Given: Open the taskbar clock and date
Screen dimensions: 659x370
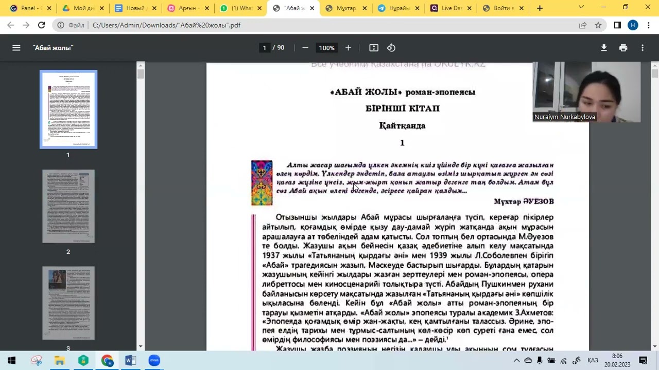Looking at the screenshot, I should pyautogui.click(x=617, y=360).
